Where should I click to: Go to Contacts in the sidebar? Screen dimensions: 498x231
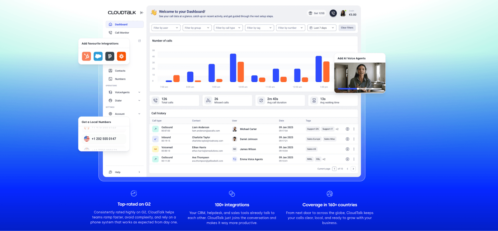(x=125, y=71)
